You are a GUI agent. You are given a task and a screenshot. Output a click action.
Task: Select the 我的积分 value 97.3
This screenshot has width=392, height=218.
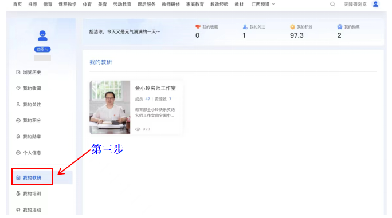click(297, 35)
